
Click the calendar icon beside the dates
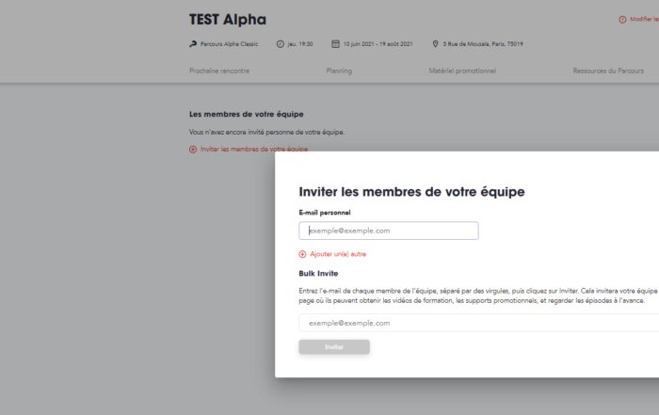pos(335,43)
